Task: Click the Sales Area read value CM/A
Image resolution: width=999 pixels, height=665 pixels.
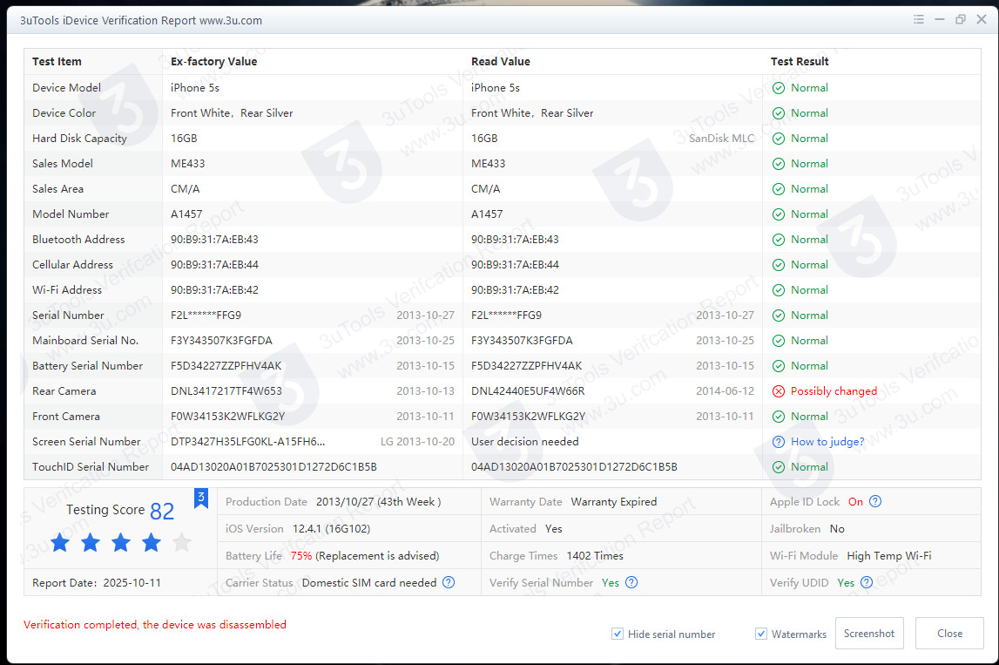Action: click(x=485, y=189)
